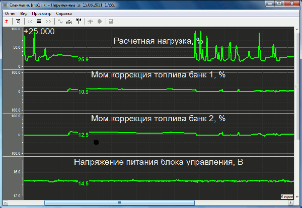The image size is (302, 208).
Task: Click the double right arrow forward icon
Action: [48, 22]
